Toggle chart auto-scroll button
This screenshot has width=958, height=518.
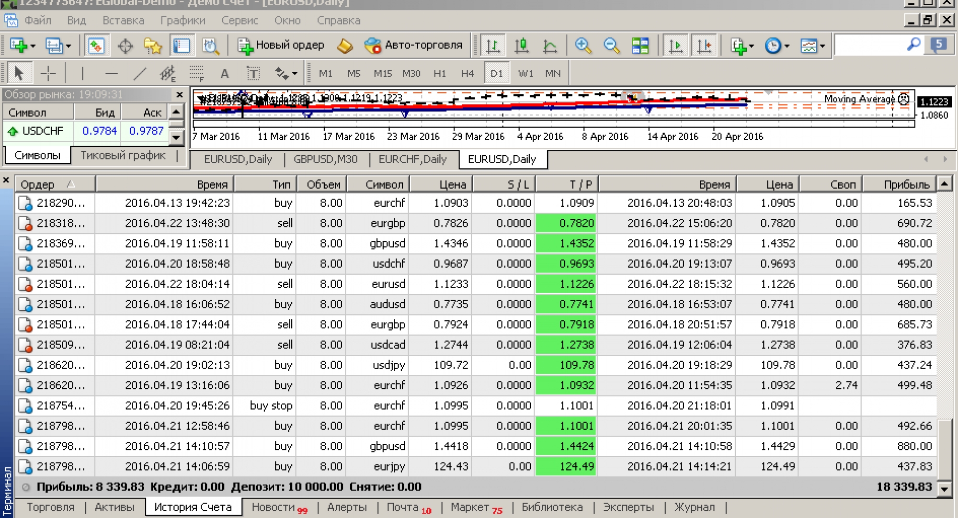coord(675,46)
